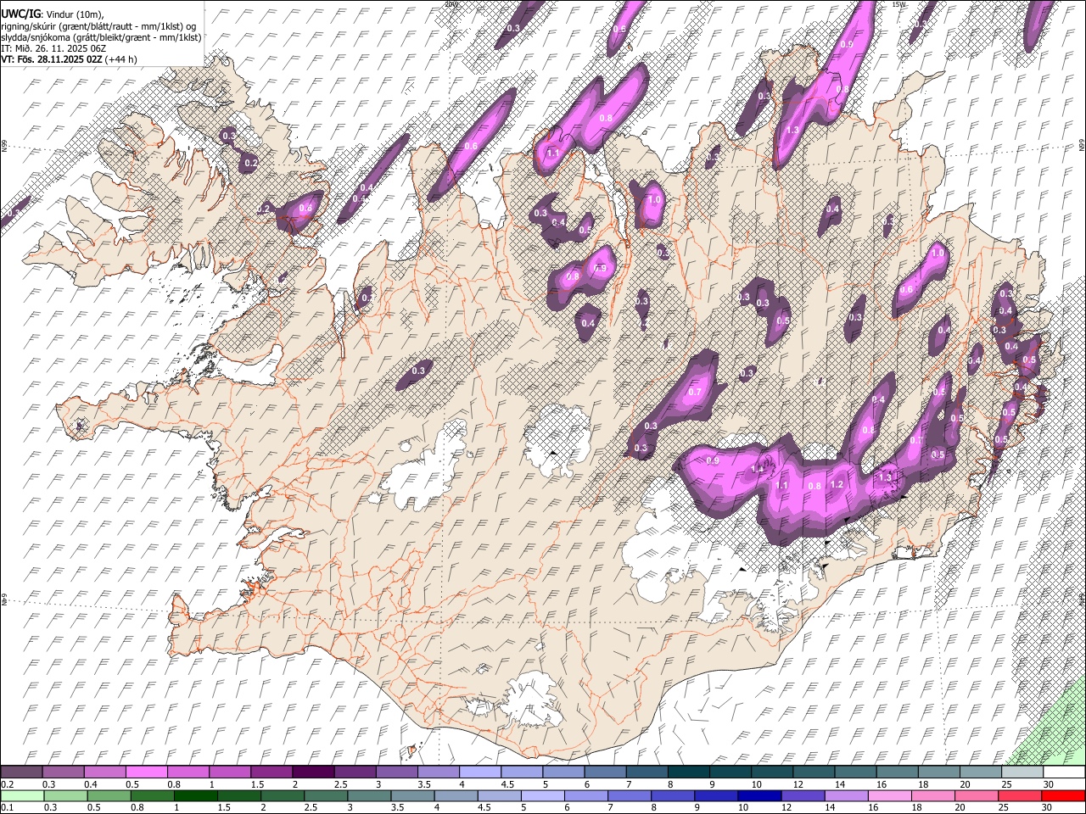
Task: Select the 1–1.5 swatch in the snow scale
Action: point(230,772)
